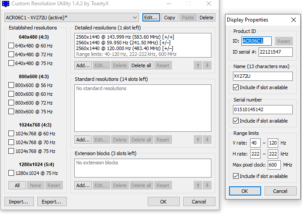Enable 640x480 @ 75 Hz resolution
This screenshot has width=302, height=214.
point(11,63)
